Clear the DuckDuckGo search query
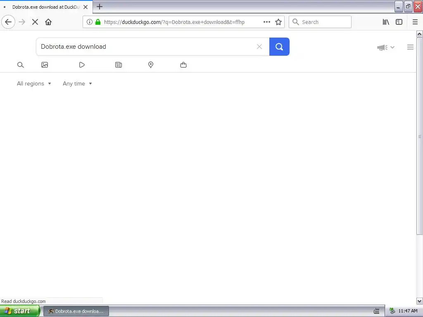 [259, 47]
